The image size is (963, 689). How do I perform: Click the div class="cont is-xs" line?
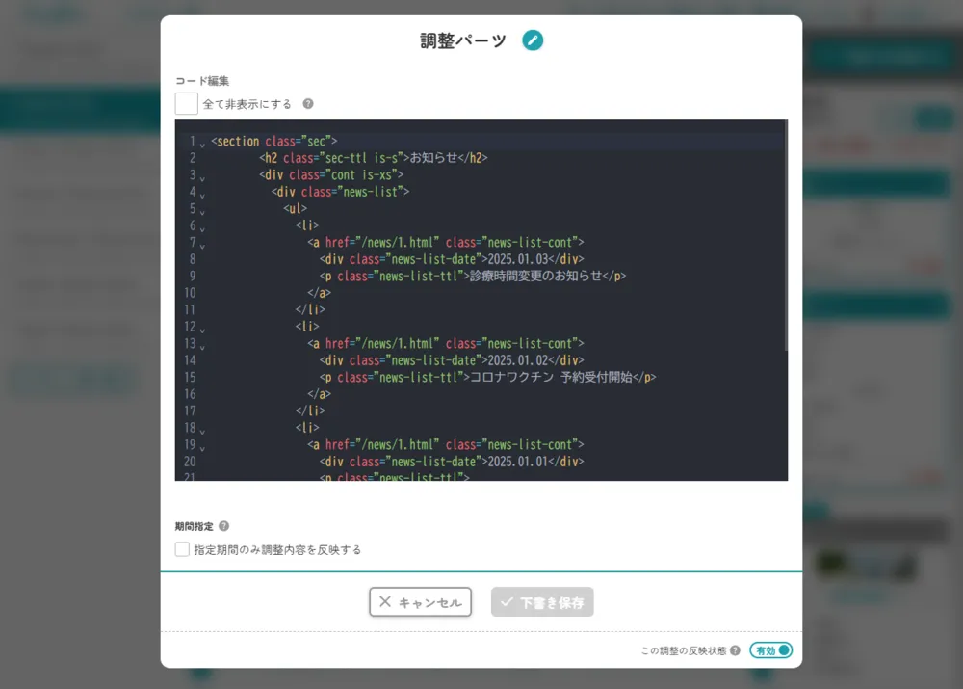click(x=331, y=175)
